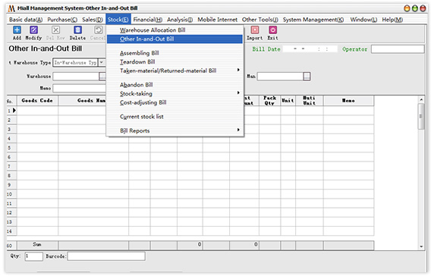Screen dimensions: 431x276
Task: Open the Window(L) menu
Action: [x=363, y=20]
